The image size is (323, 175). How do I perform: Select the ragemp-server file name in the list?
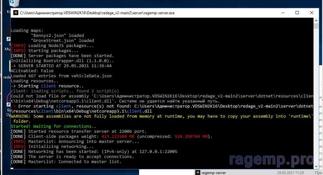[214, 172]
